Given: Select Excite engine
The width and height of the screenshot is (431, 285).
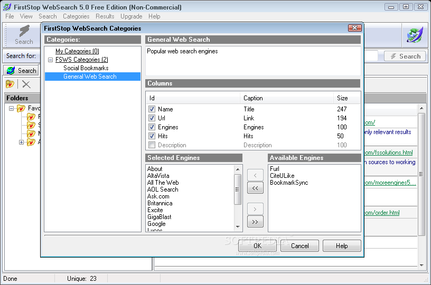Looking at the screenshot, I should [155, 210].
